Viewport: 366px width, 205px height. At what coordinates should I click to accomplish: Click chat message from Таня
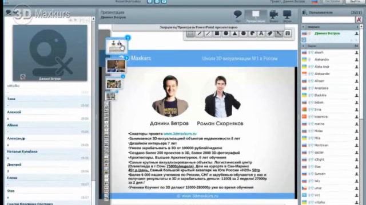pos(48,102)
